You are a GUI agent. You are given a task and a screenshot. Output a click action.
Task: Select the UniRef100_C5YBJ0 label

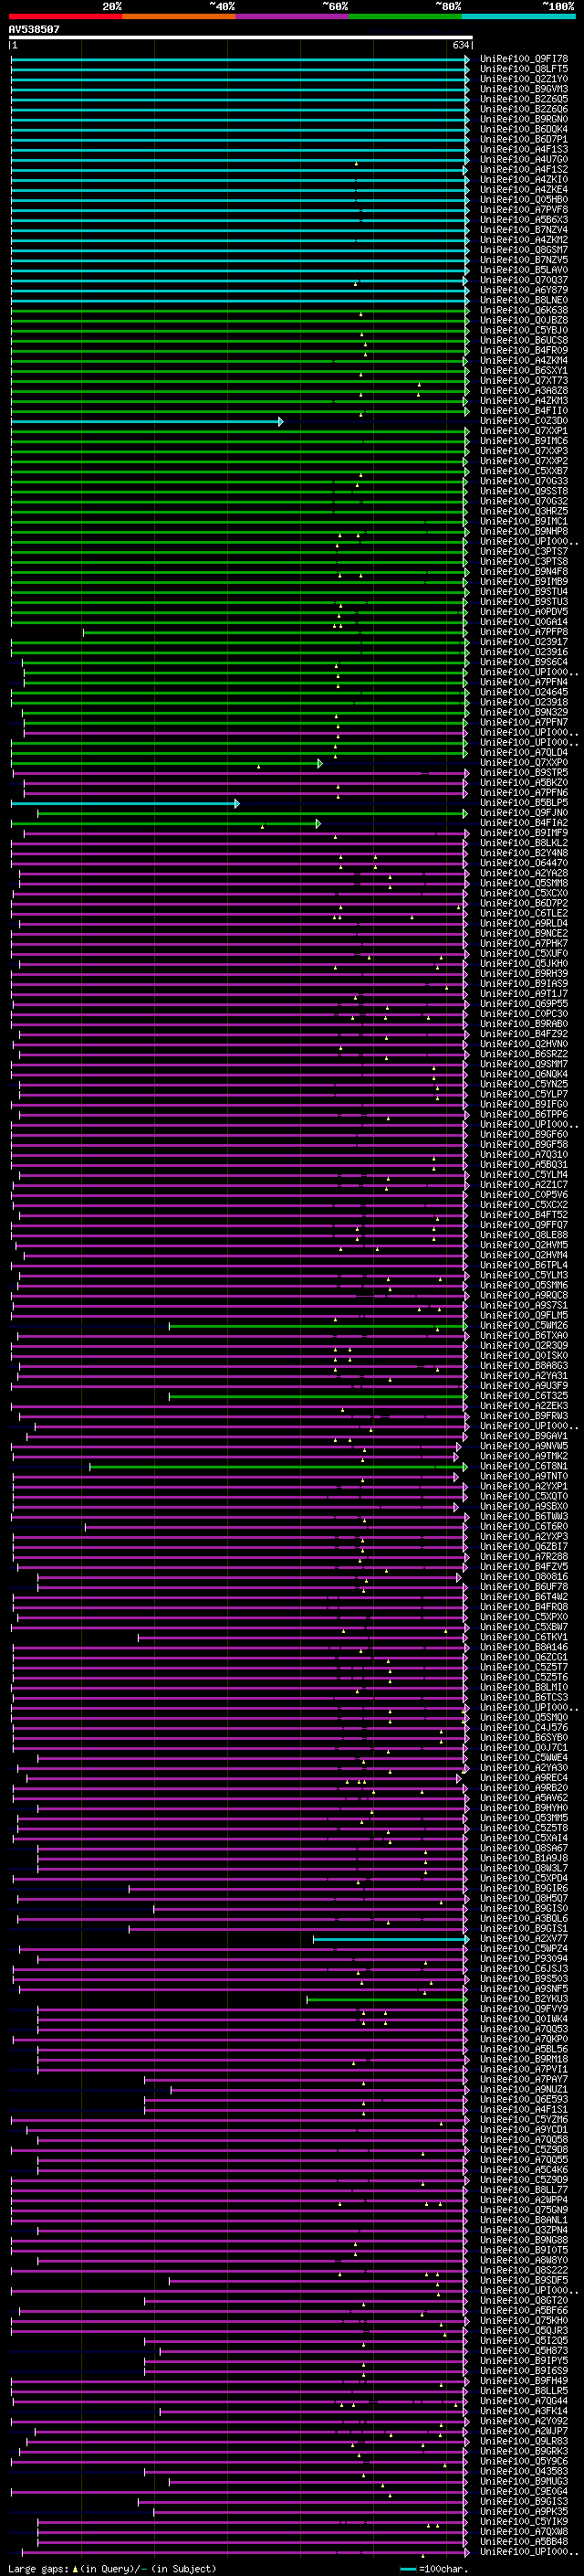(x=524, y=330)
